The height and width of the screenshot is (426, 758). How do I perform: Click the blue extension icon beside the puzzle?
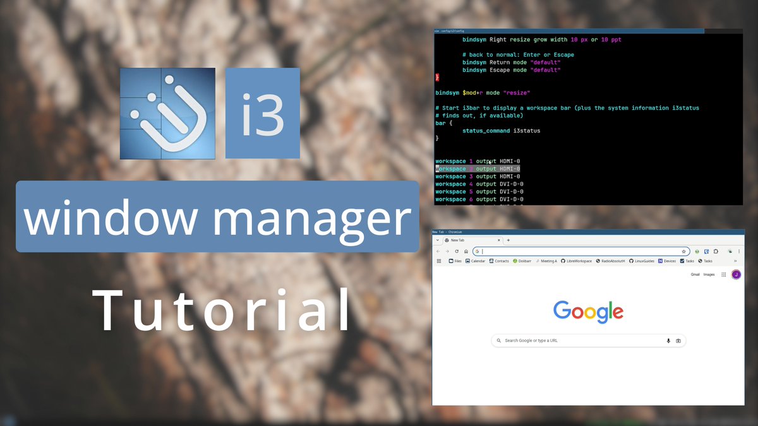tap(706, 251)
